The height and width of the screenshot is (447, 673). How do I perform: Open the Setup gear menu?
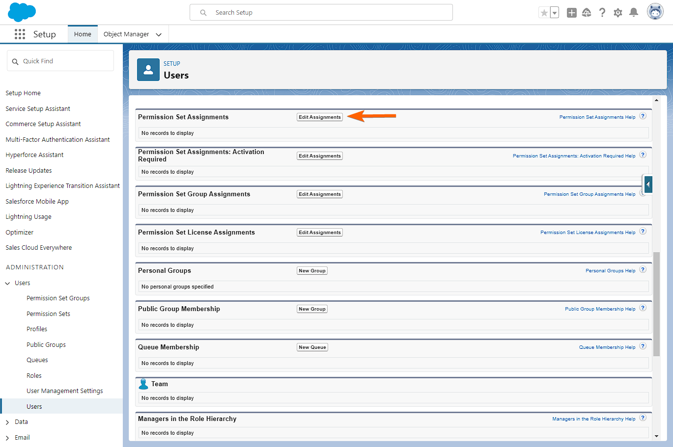tap(618, 13)
